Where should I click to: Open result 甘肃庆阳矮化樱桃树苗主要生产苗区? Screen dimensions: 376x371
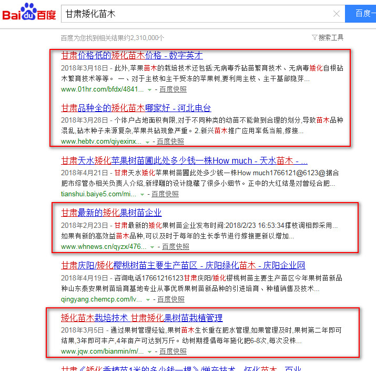click(x=183, y=265)
